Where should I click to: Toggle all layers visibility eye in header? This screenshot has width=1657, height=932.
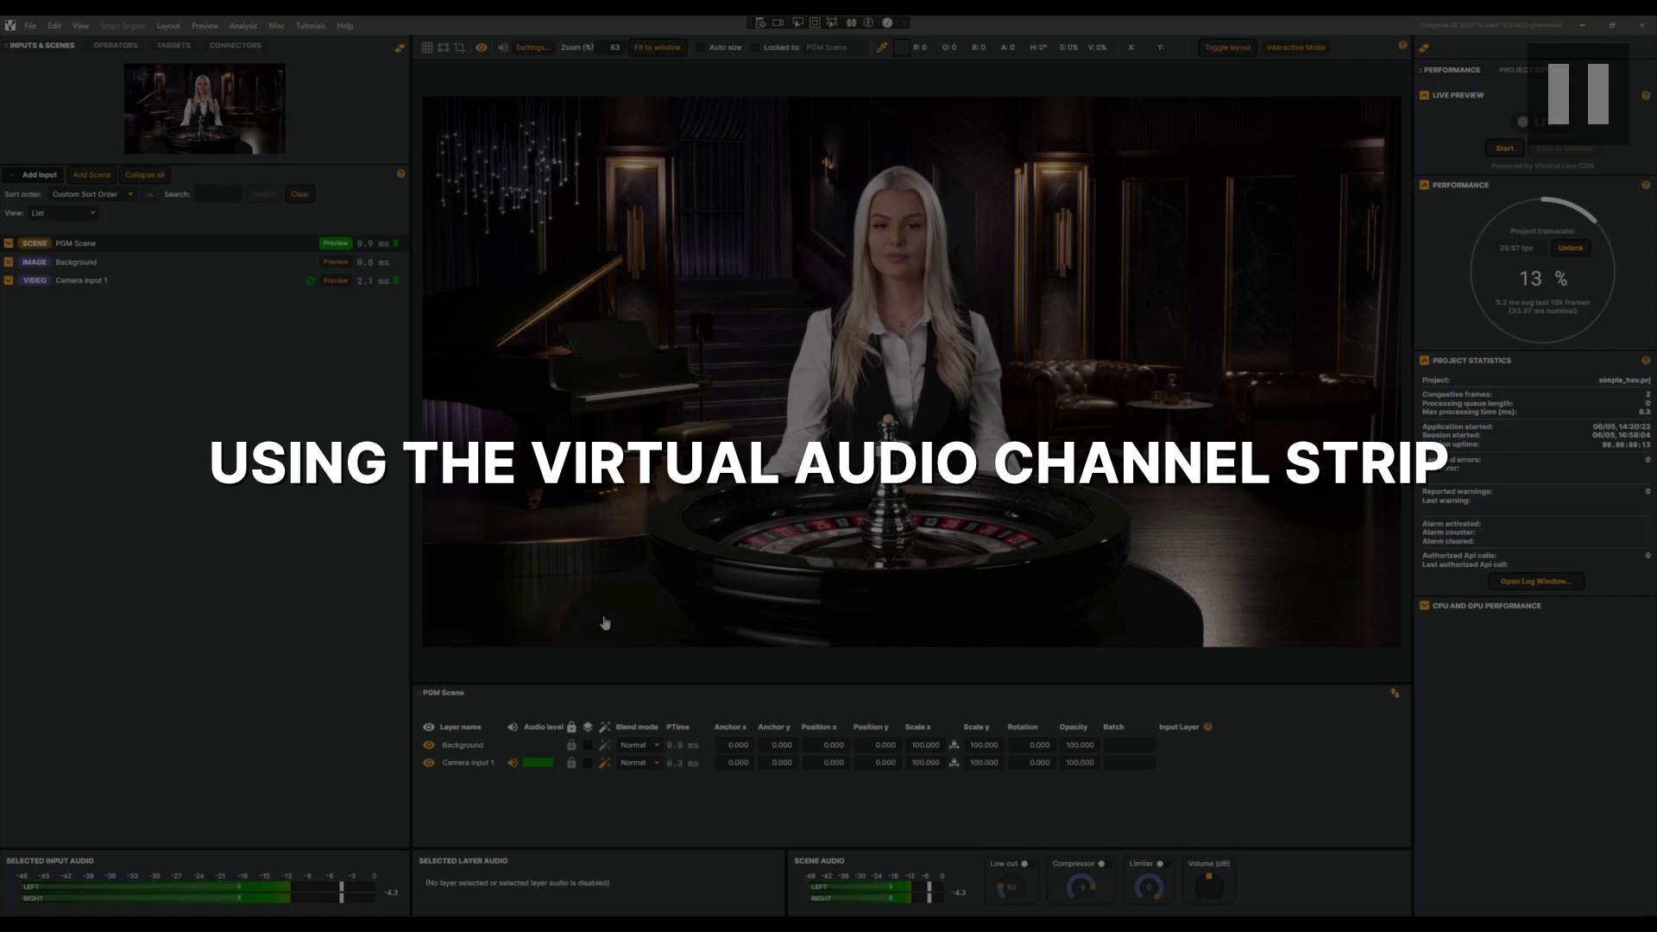pos(428,727)
